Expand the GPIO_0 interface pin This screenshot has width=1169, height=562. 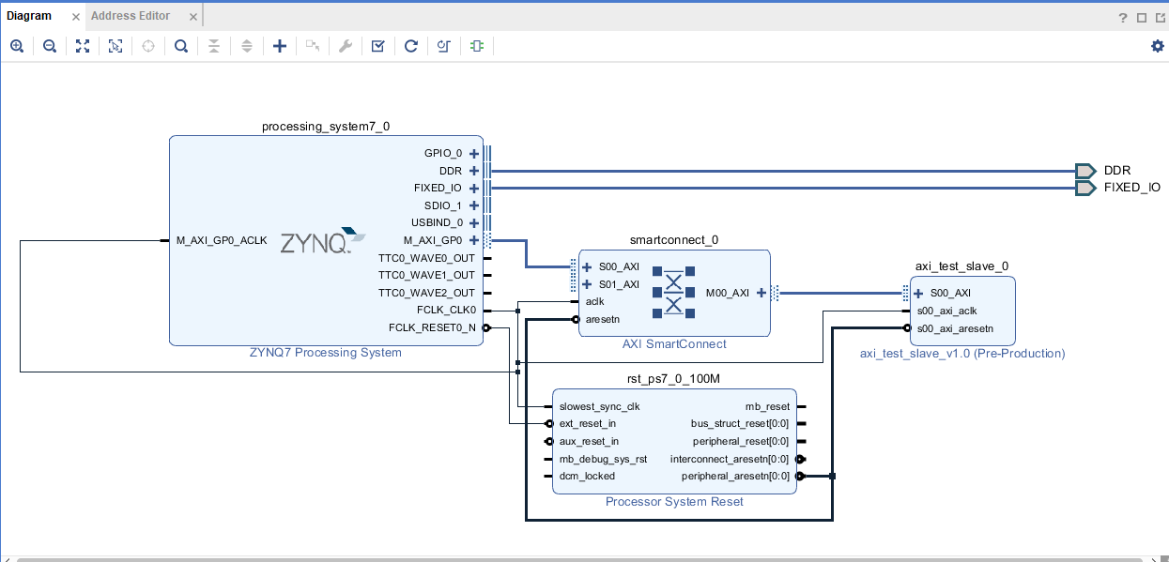tap(474, 153)
